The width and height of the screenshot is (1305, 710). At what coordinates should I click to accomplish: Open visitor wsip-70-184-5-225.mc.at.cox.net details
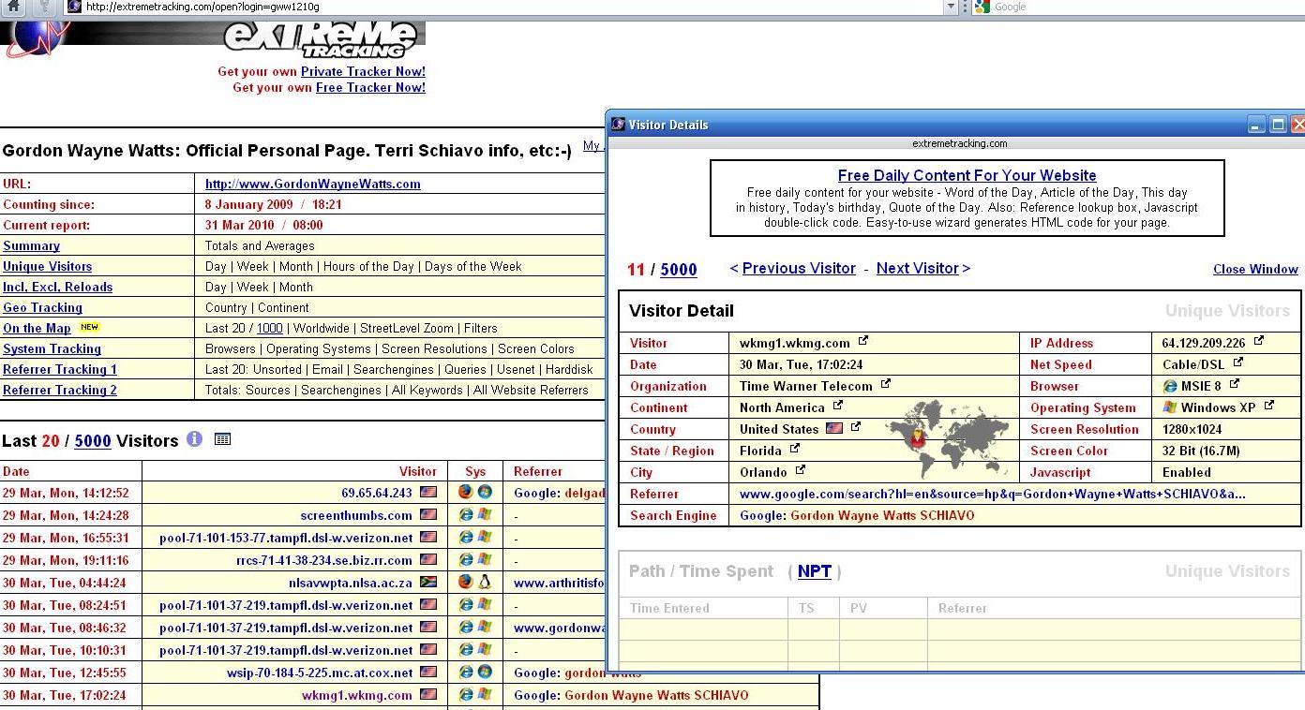(x=320, y=673)
